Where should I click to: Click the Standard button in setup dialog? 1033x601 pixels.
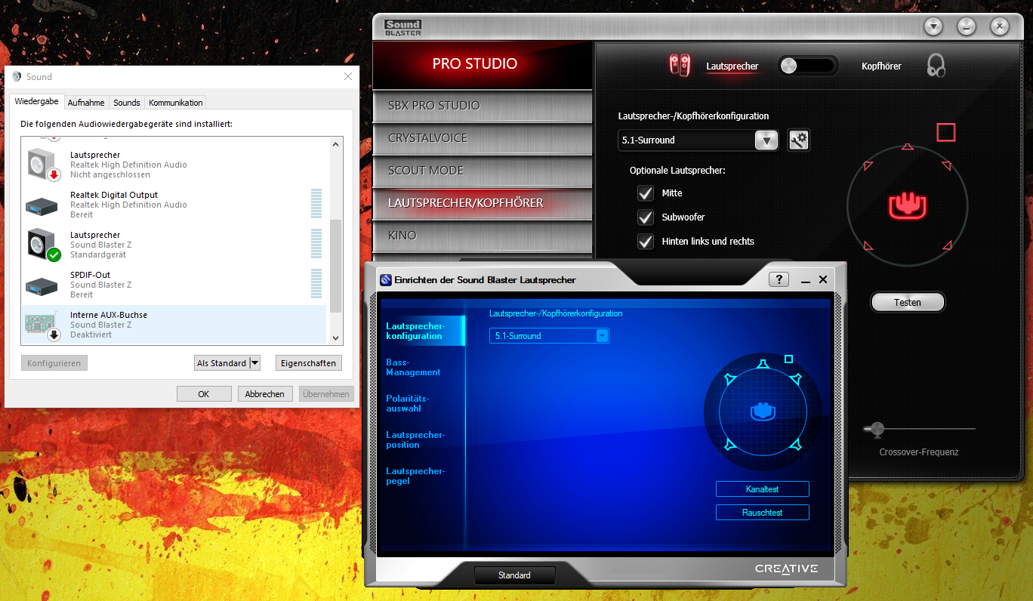(514, 575)
